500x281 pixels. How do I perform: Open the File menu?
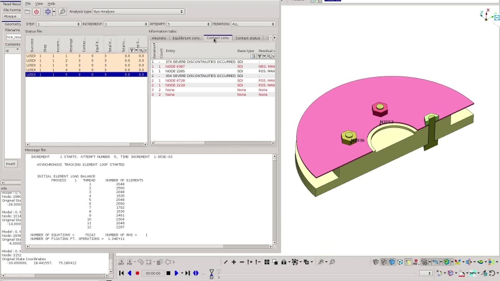(28, 4)
